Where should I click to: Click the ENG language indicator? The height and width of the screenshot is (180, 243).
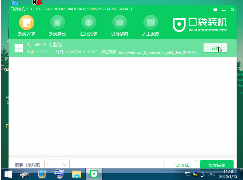tap(211, 174)
